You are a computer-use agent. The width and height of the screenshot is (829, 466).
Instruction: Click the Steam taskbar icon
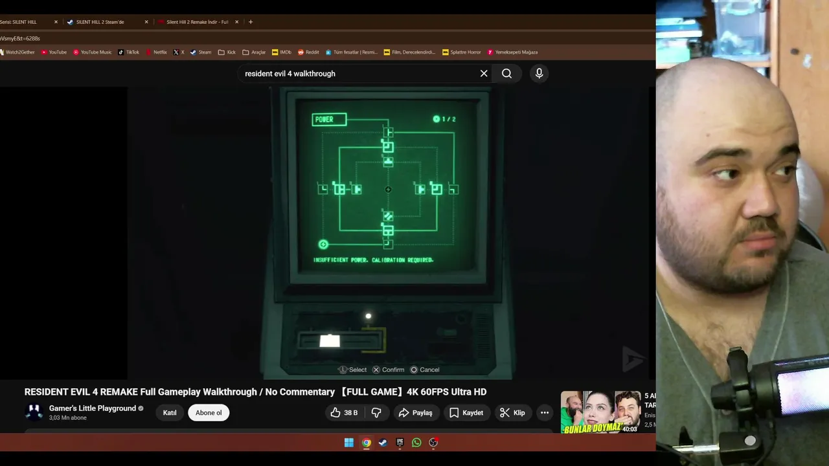[x=383, y=443]
